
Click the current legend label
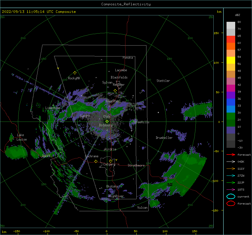[243, 196]
